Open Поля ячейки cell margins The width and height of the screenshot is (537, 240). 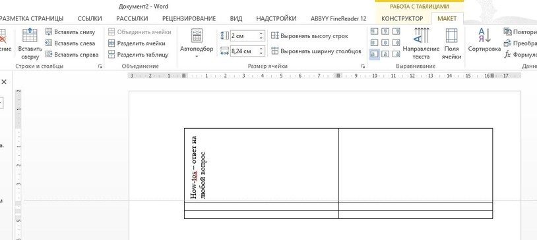[451, 43]
